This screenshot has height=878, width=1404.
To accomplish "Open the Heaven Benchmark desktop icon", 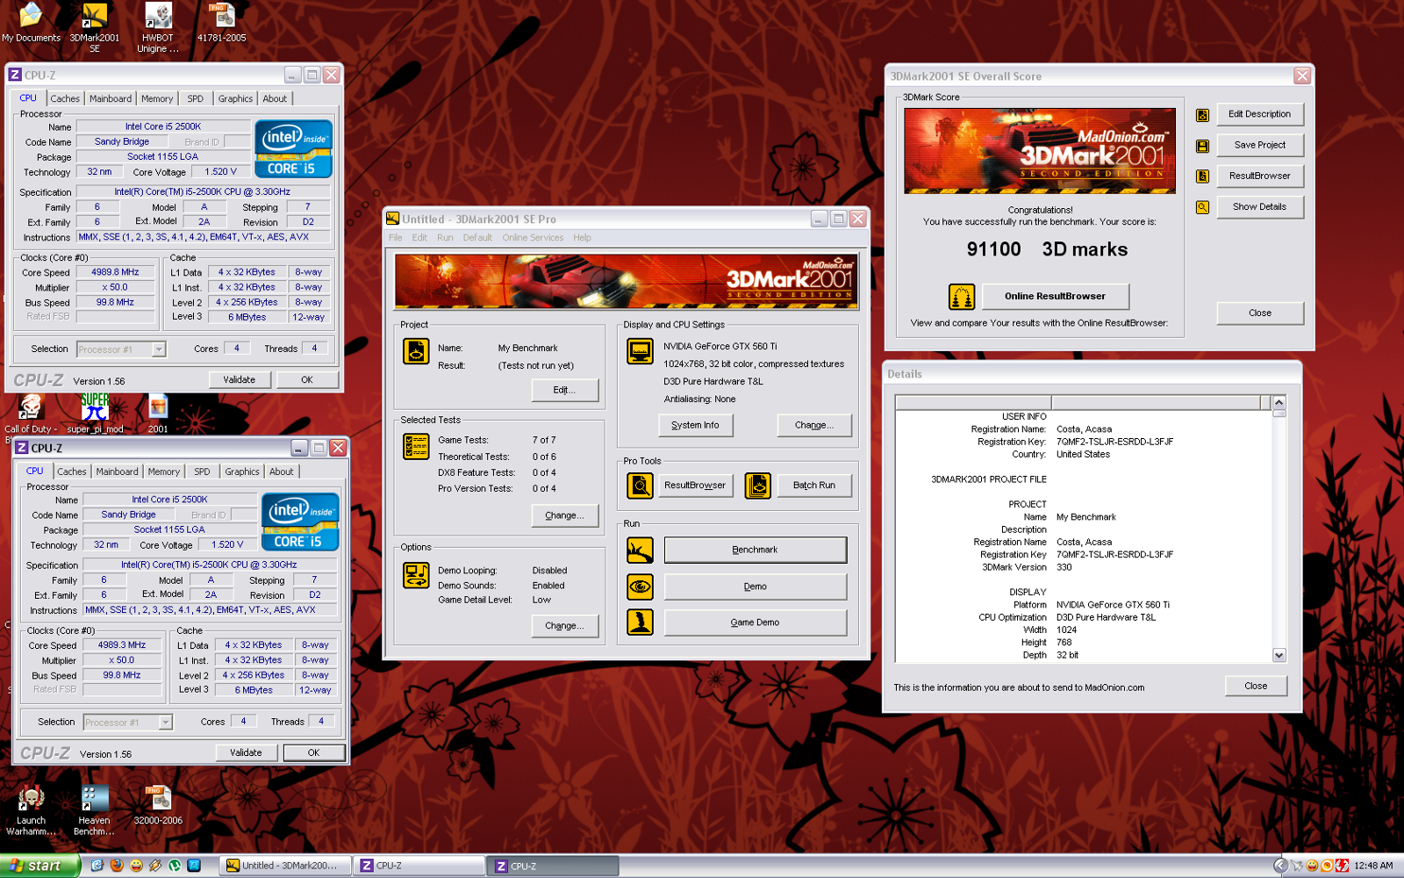I will [x=94, y=810].
